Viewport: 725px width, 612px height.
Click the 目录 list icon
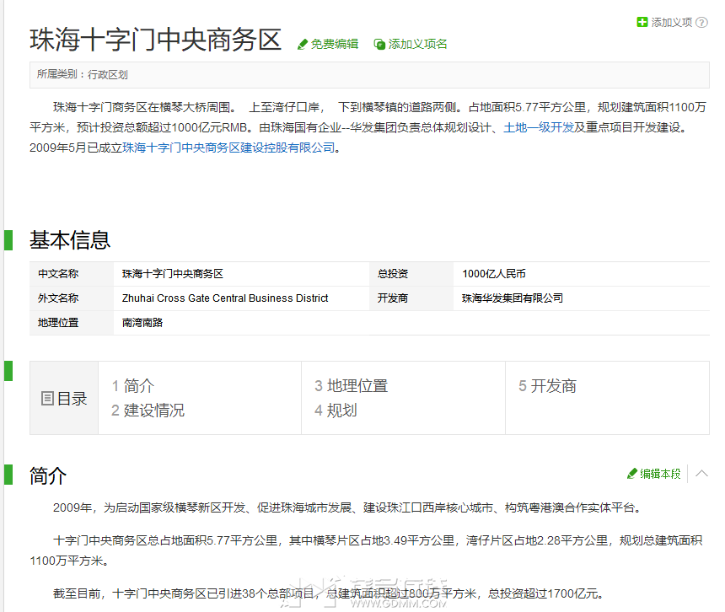(47, 398)
